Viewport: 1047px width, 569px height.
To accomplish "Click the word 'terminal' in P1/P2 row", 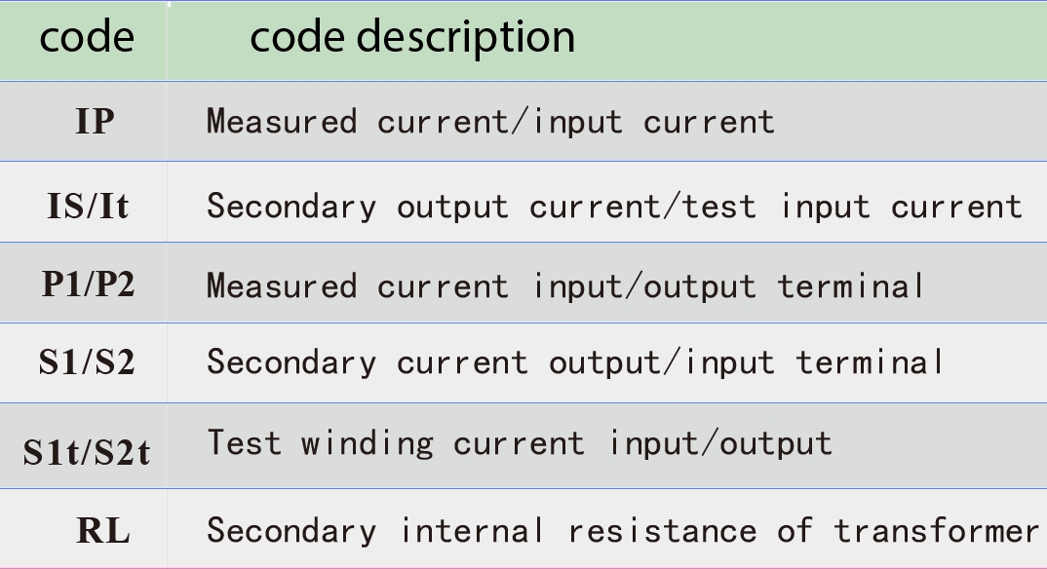I will coord(850,285).
